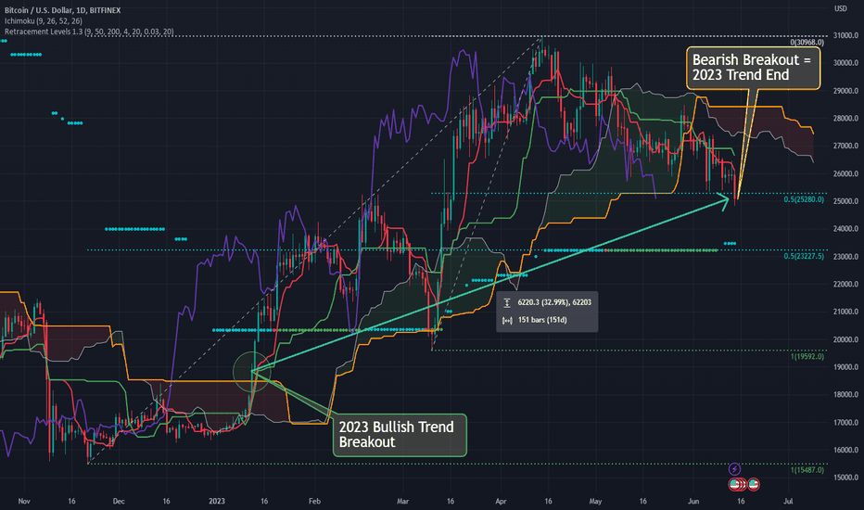This screenshot has width=864, height=510.
Task: Click the 1(19592.0) retracement level label
Action: [x=807, y=357]
